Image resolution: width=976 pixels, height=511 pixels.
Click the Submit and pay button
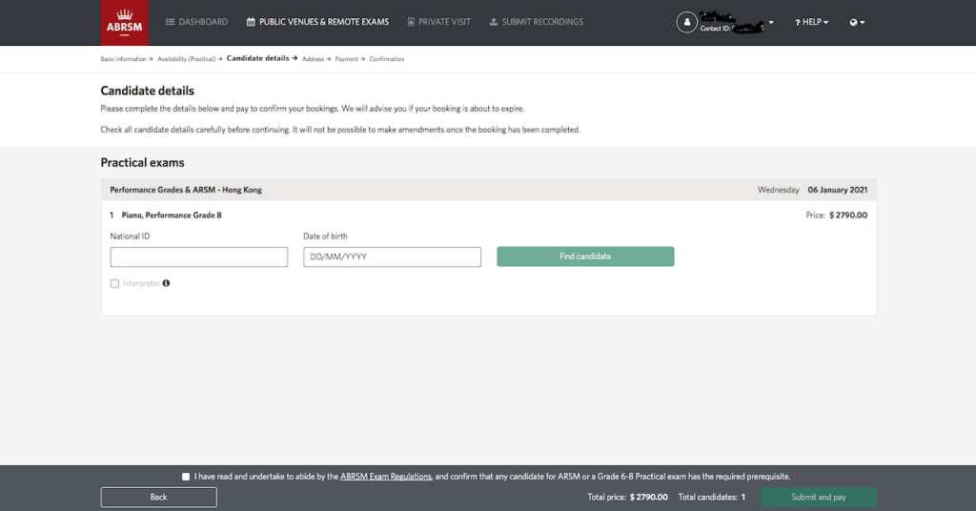tap(818, 497)
